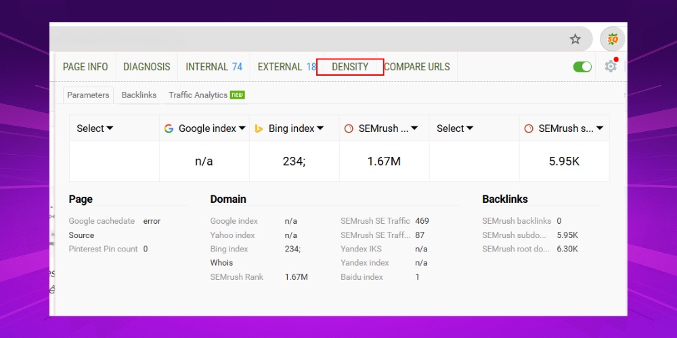Screen dimensions: 677x338
Task: Click the bookmark star icon
Action: coord(575,39)
